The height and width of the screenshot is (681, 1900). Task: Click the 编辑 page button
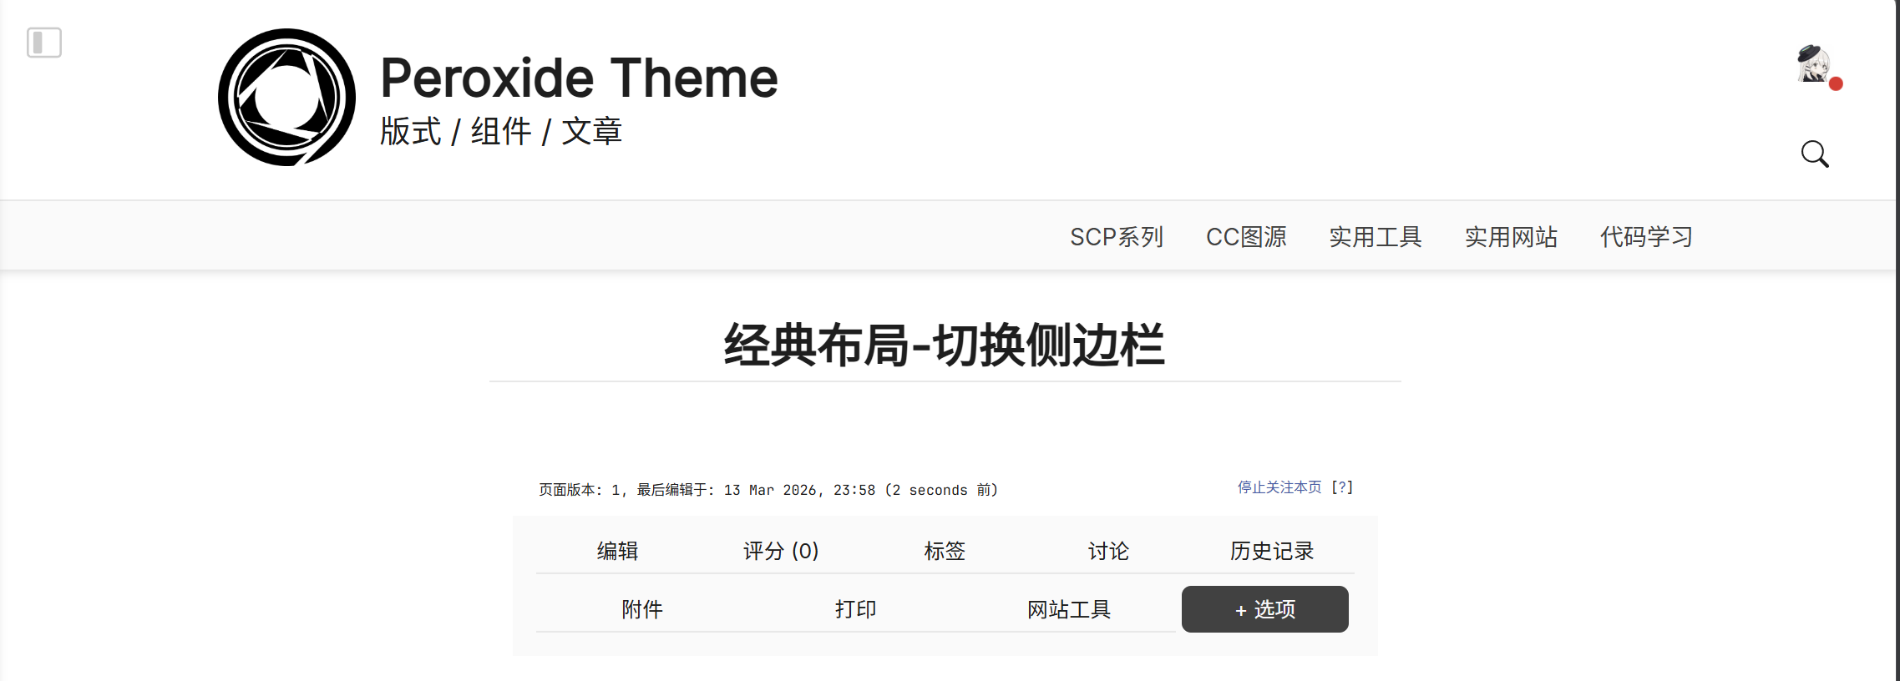(x=618, y=551)
